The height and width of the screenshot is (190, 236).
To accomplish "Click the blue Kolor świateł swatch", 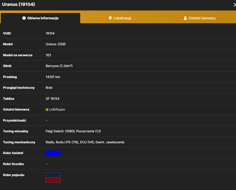I will [53, 153].
